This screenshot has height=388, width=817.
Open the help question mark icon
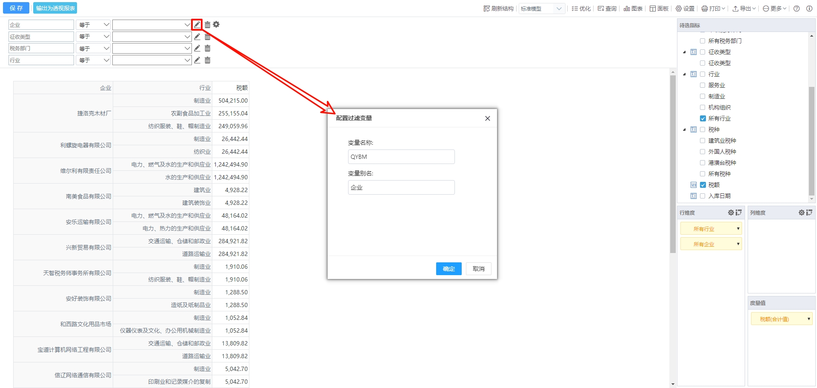tap(797, 9)
